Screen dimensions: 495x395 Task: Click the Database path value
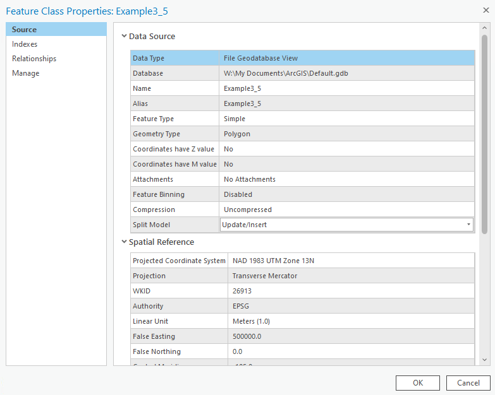[286, 73]
